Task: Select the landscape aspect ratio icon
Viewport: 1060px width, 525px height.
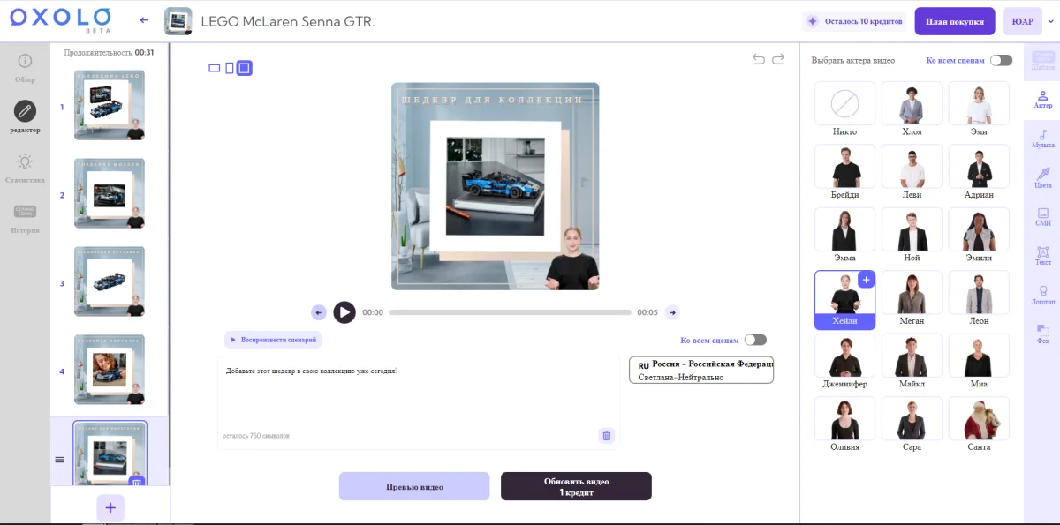Action: coord(214,68)
